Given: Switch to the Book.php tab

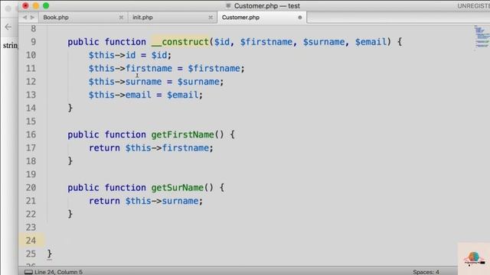Looking at the screenshot, I should click(56, 18).
